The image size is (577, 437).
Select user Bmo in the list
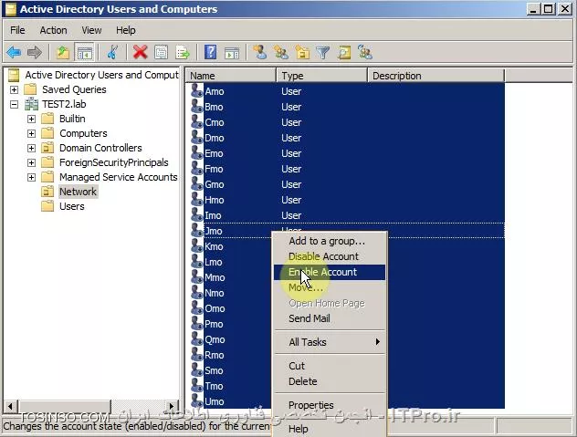[x=214, y=107]
